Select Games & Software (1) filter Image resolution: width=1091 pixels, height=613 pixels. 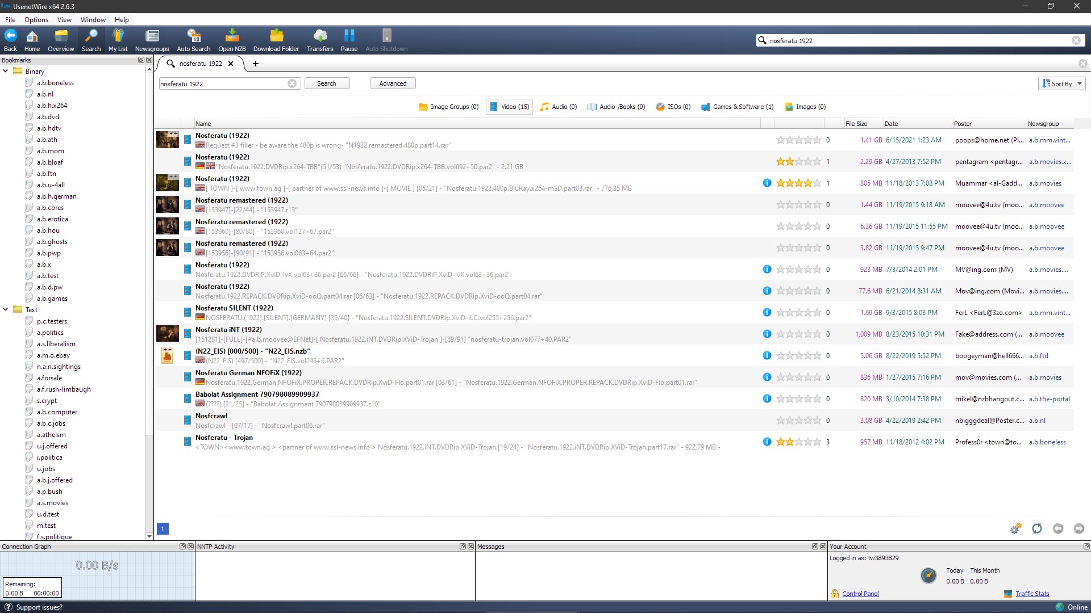point(737,107)
